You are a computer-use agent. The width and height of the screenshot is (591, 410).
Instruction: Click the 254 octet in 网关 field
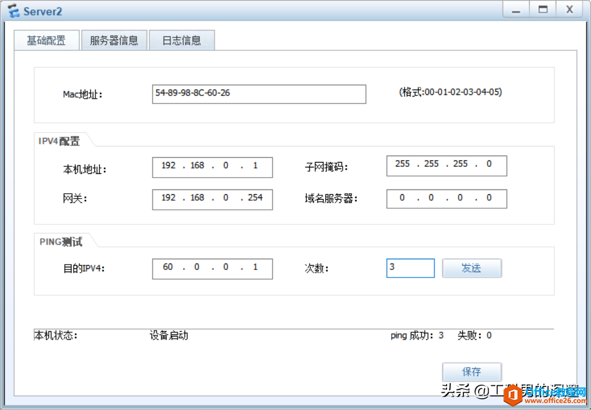[256, 198]
